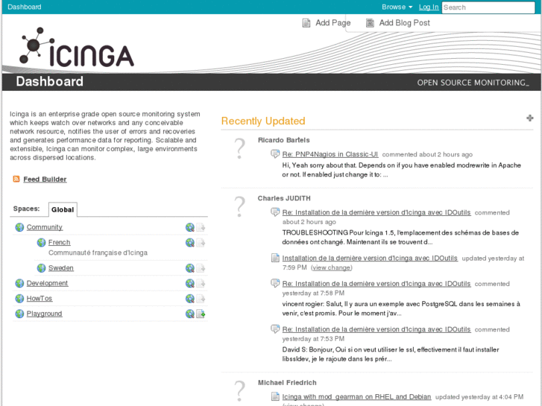Click Charles JUDITH profile picture placeholder
Image resolution: width=542 pixels, height=406 pixels.
(239, 206)
